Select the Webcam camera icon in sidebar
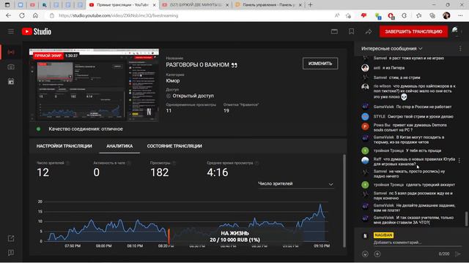469x263 pixels. [11, 66]
